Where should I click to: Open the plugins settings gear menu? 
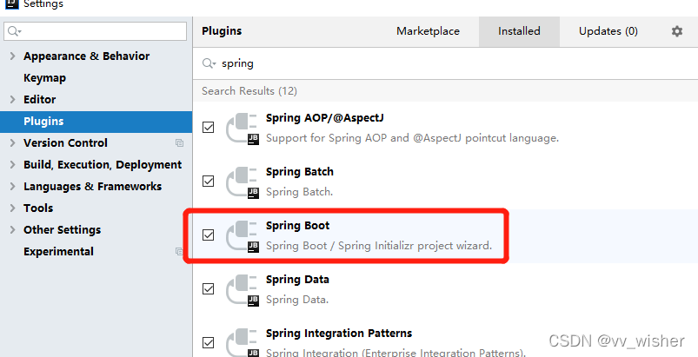(677, 31)
